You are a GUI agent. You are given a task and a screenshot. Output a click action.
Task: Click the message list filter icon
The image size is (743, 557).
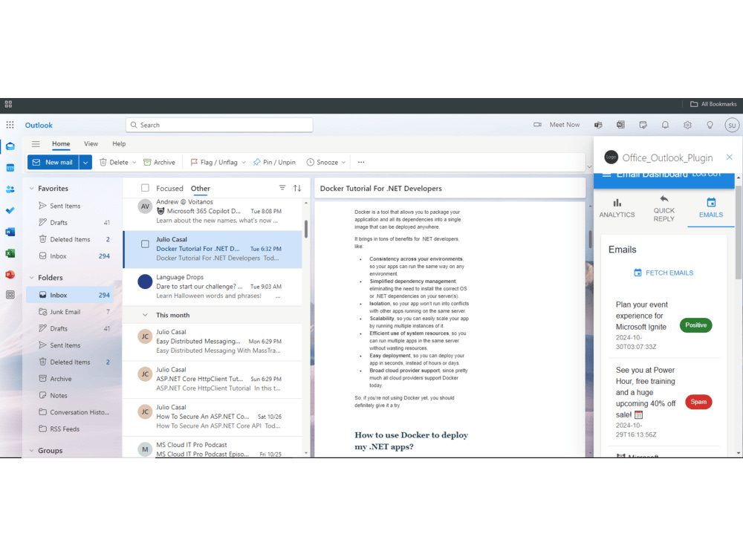[x=282, y=188]
